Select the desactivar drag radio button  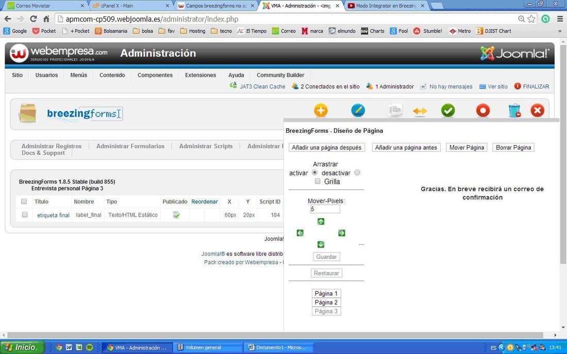pos(357,172)
